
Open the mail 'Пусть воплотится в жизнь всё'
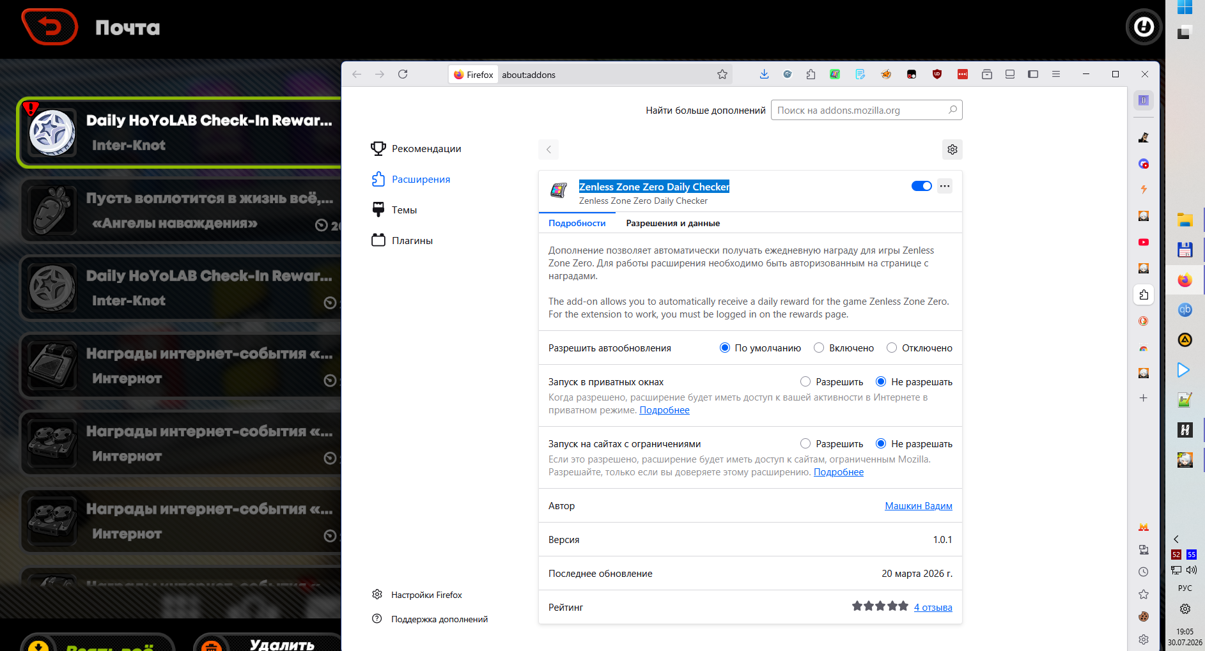[181, 211]
